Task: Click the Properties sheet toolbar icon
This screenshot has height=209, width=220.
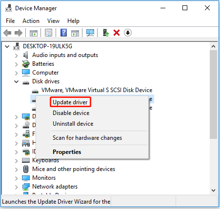Action: [48, 33]
